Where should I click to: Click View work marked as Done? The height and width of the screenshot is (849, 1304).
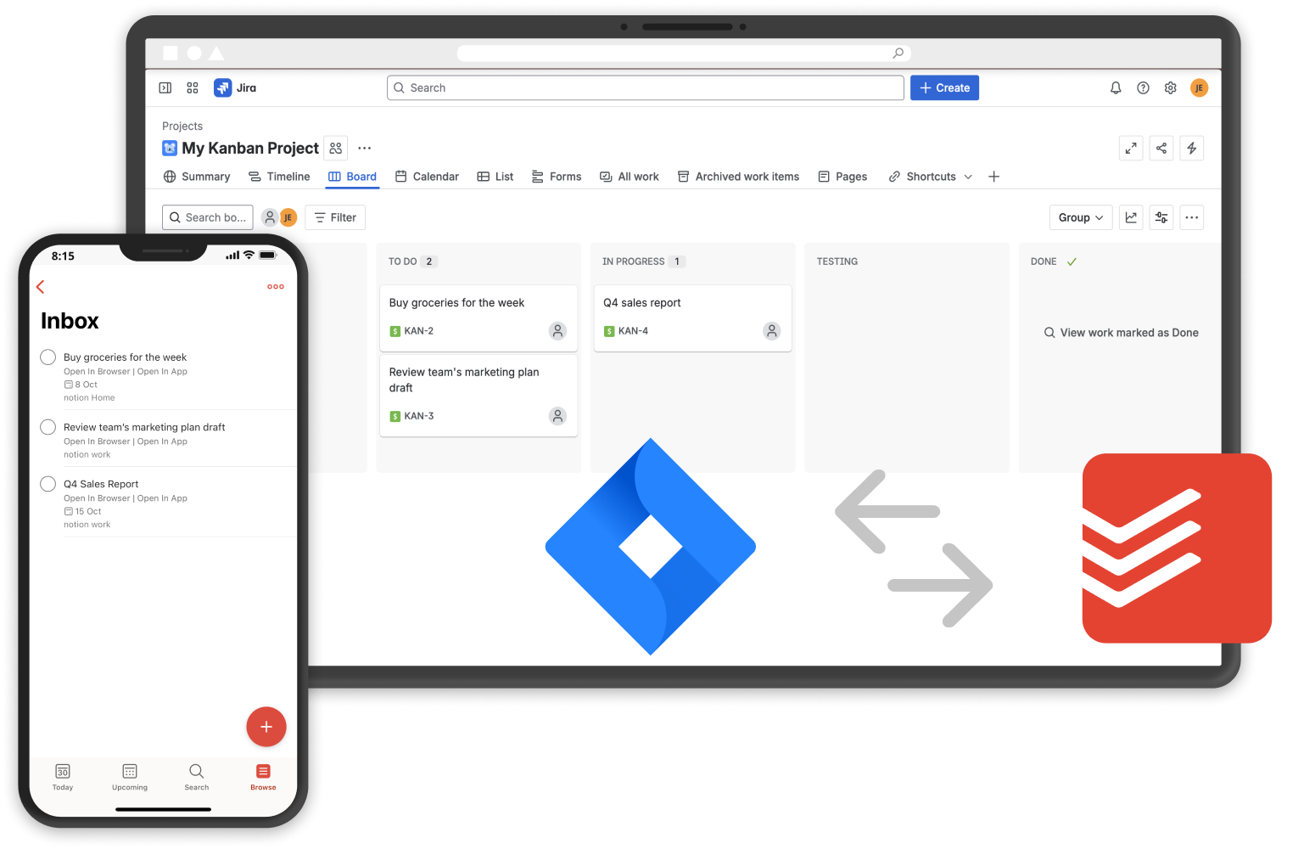(1121, 333)
